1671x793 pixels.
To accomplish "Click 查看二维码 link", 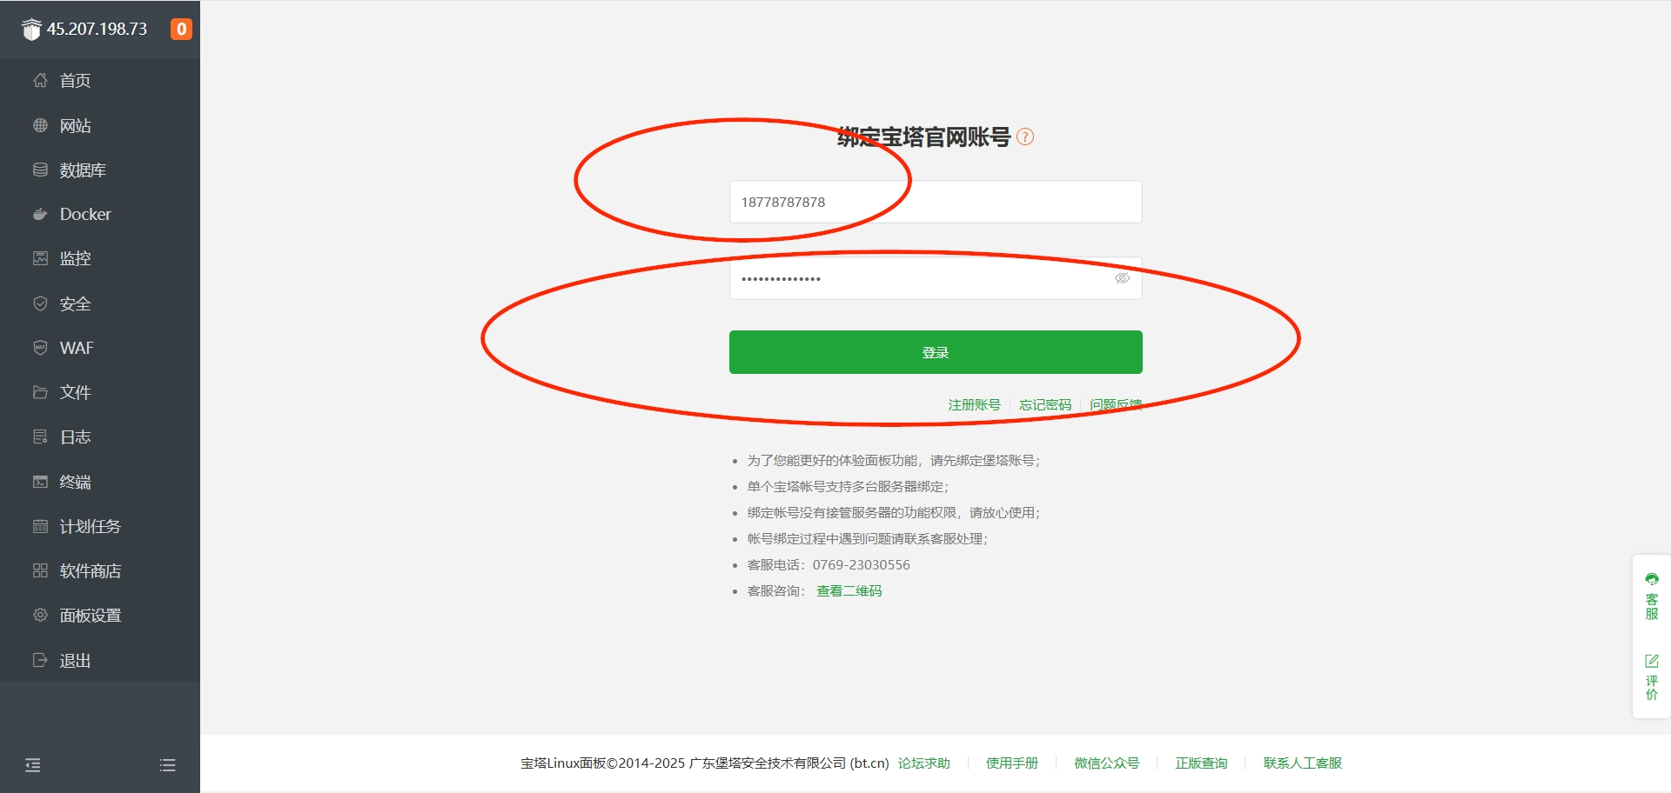I will coord(849,591).
